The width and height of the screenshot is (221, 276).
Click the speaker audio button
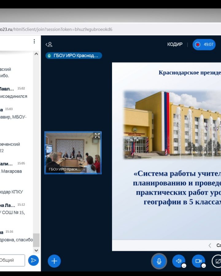point(178,261)
